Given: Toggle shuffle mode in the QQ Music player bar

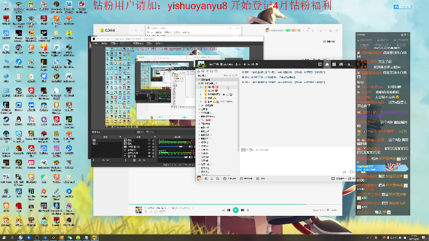Looking at the screenshot, I should (x=223, y=210).
